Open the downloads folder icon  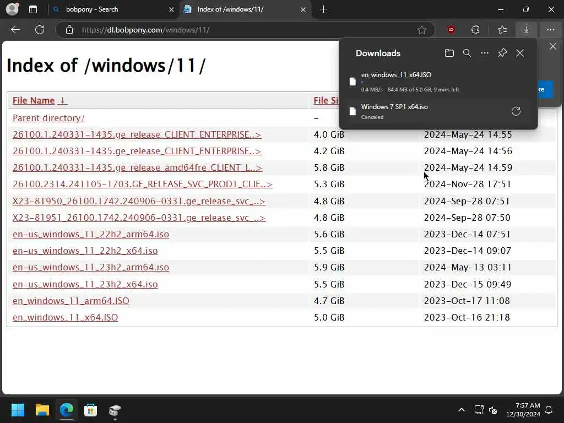[x=449, y=53]
